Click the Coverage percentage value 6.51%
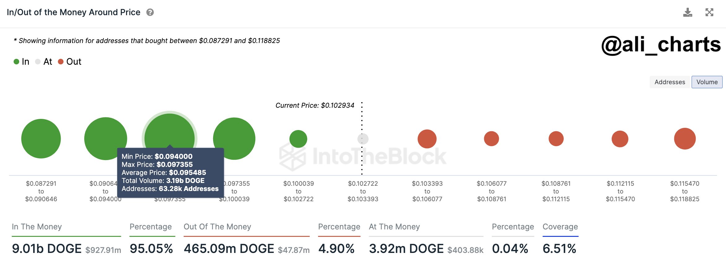 (560, 248)
